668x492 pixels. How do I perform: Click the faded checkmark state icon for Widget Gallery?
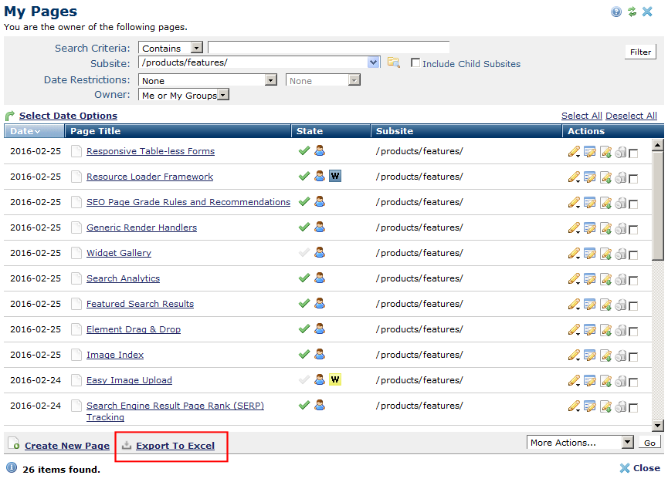(303, 253)
